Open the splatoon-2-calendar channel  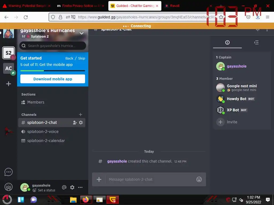(x=52, y=141)
